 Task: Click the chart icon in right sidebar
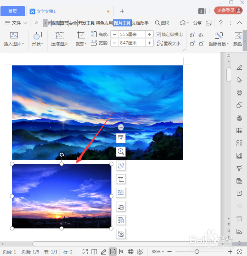click(239, 155)
